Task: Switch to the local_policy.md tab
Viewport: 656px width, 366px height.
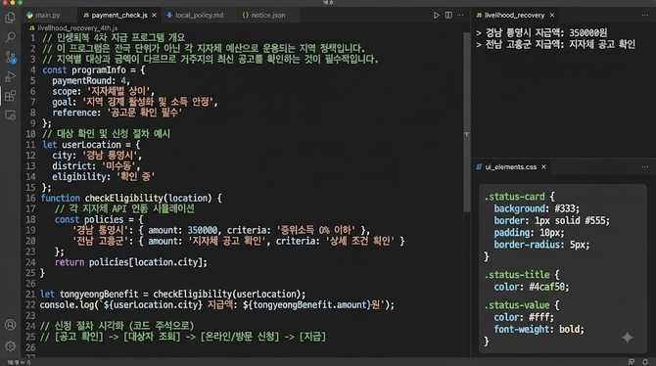Action: click(200, 16)
